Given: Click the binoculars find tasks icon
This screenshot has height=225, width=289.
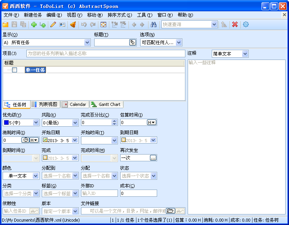Looking at the screenshot, I should tap(153, 24).
